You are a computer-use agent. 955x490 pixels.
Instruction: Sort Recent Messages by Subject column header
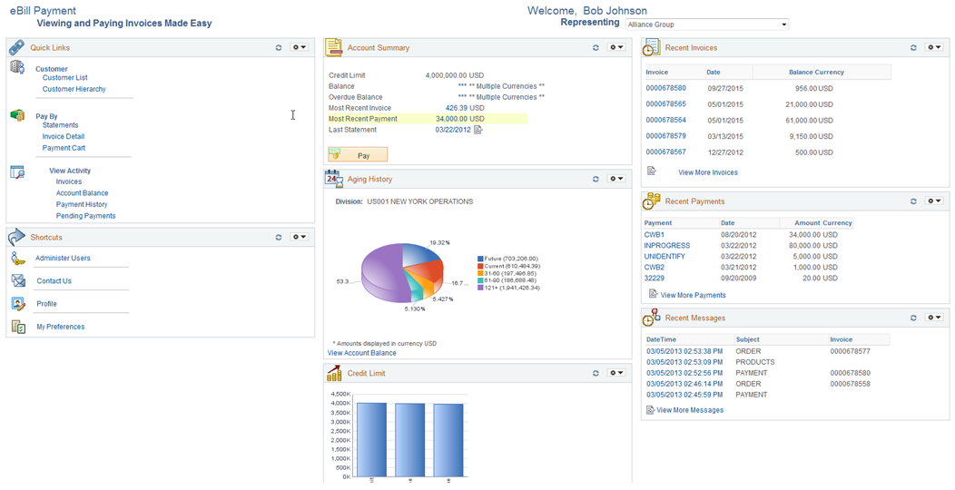click(x=747, y=339)
